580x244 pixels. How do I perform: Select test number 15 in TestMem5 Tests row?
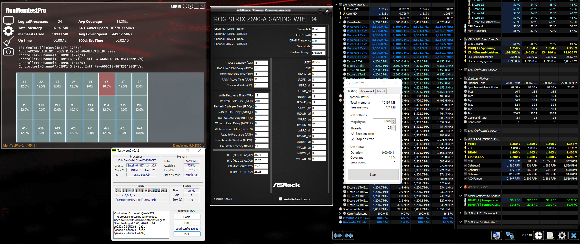(x=166, y=191)
